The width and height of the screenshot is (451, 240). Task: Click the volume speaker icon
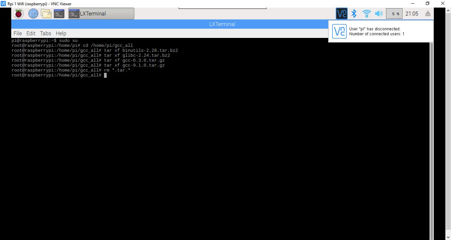[379, 14]
